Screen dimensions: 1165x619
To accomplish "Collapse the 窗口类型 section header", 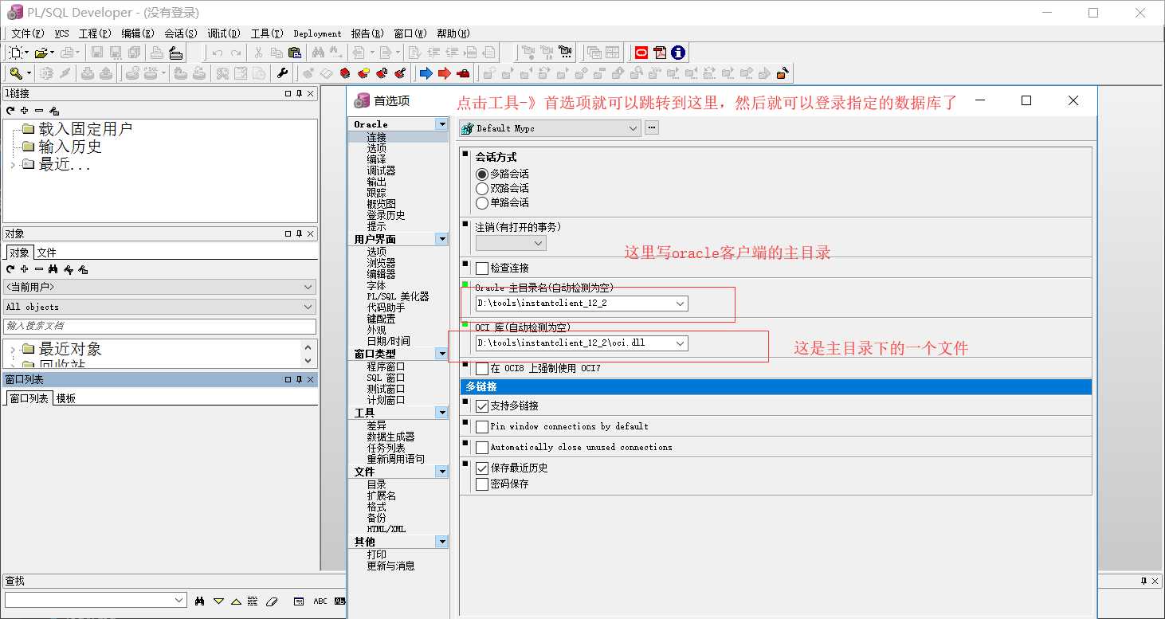I will [441, 354].
